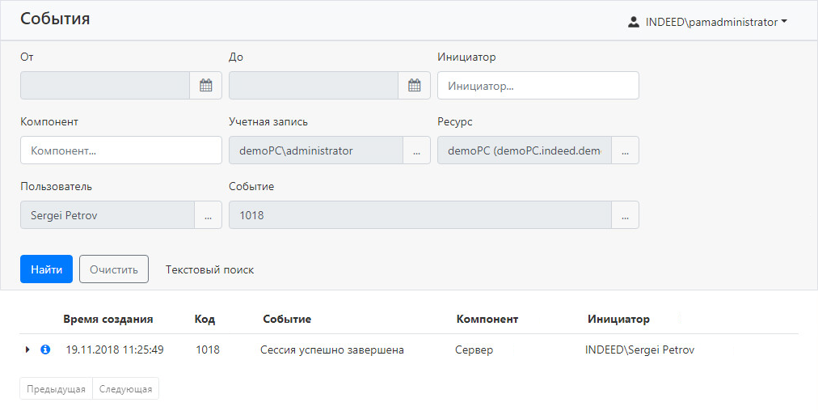
Task: Open the calendar picker for the От field
Action: click(x=205, y=86)
